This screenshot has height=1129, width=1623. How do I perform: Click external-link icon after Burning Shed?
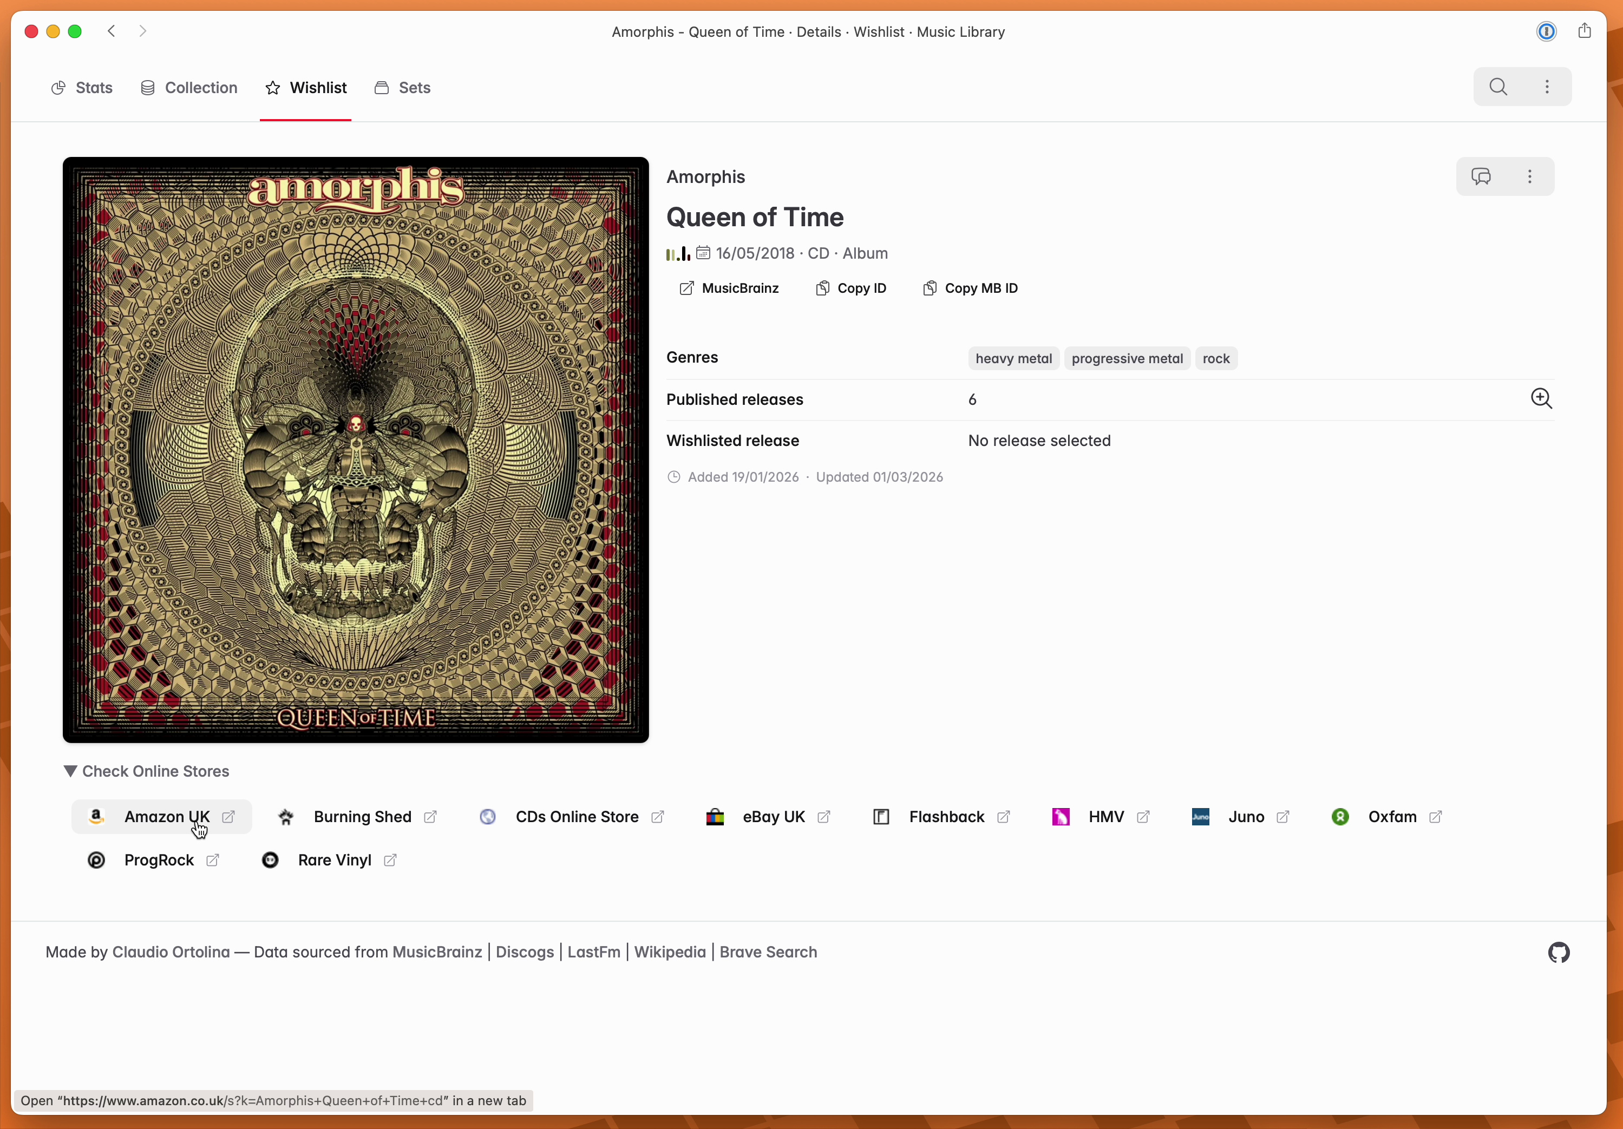click(430, 817)
